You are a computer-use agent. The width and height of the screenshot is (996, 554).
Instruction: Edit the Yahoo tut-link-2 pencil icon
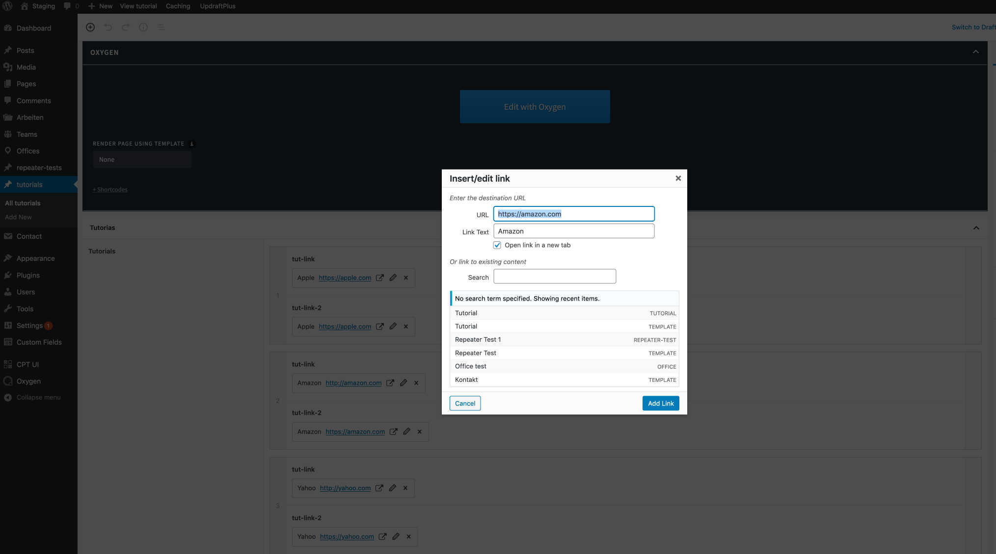pos(396,537)
